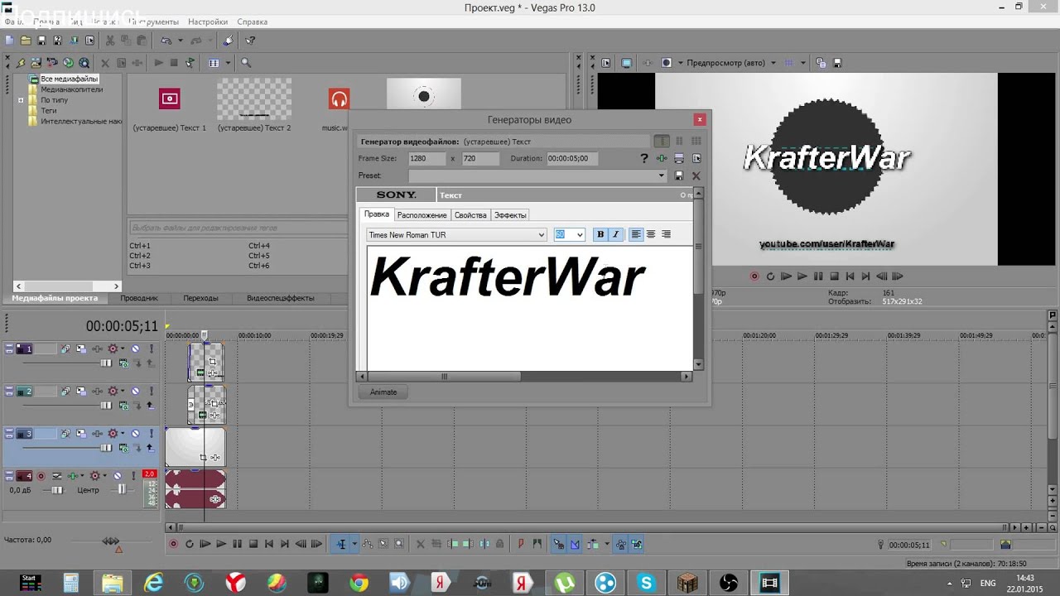Close the Генераторы видео dialog
This screenshot has width=1060, height=596.
pyautogui.click(x=700, y=119)
